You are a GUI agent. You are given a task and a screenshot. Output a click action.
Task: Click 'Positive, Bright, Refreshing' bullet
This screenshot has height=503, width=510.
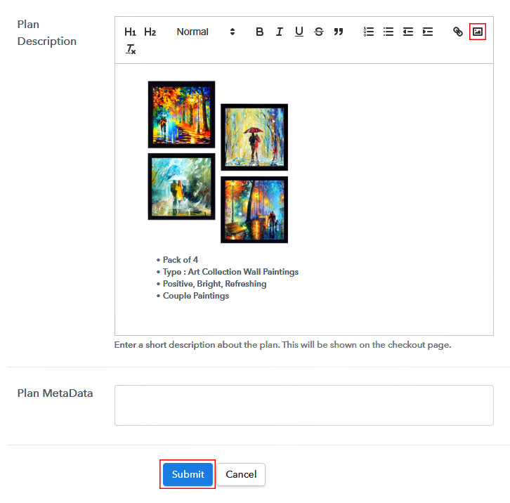[x=215, y=284]
